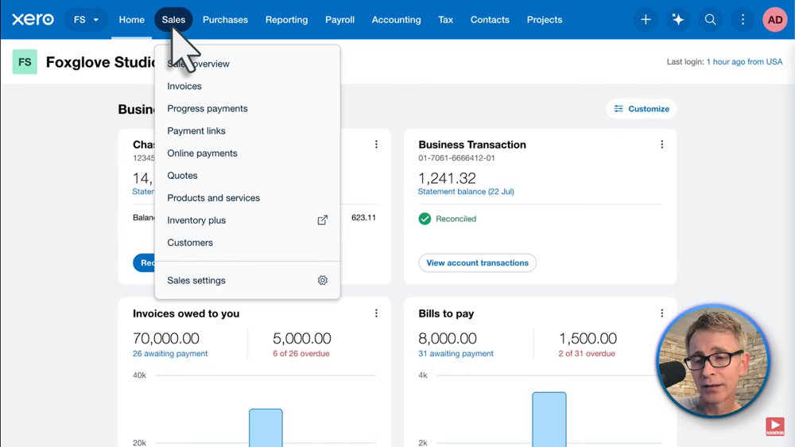Open the AI sparkle assistant icon
The width and height of the screenshot is (795, 447).
[x=678, y=20]
